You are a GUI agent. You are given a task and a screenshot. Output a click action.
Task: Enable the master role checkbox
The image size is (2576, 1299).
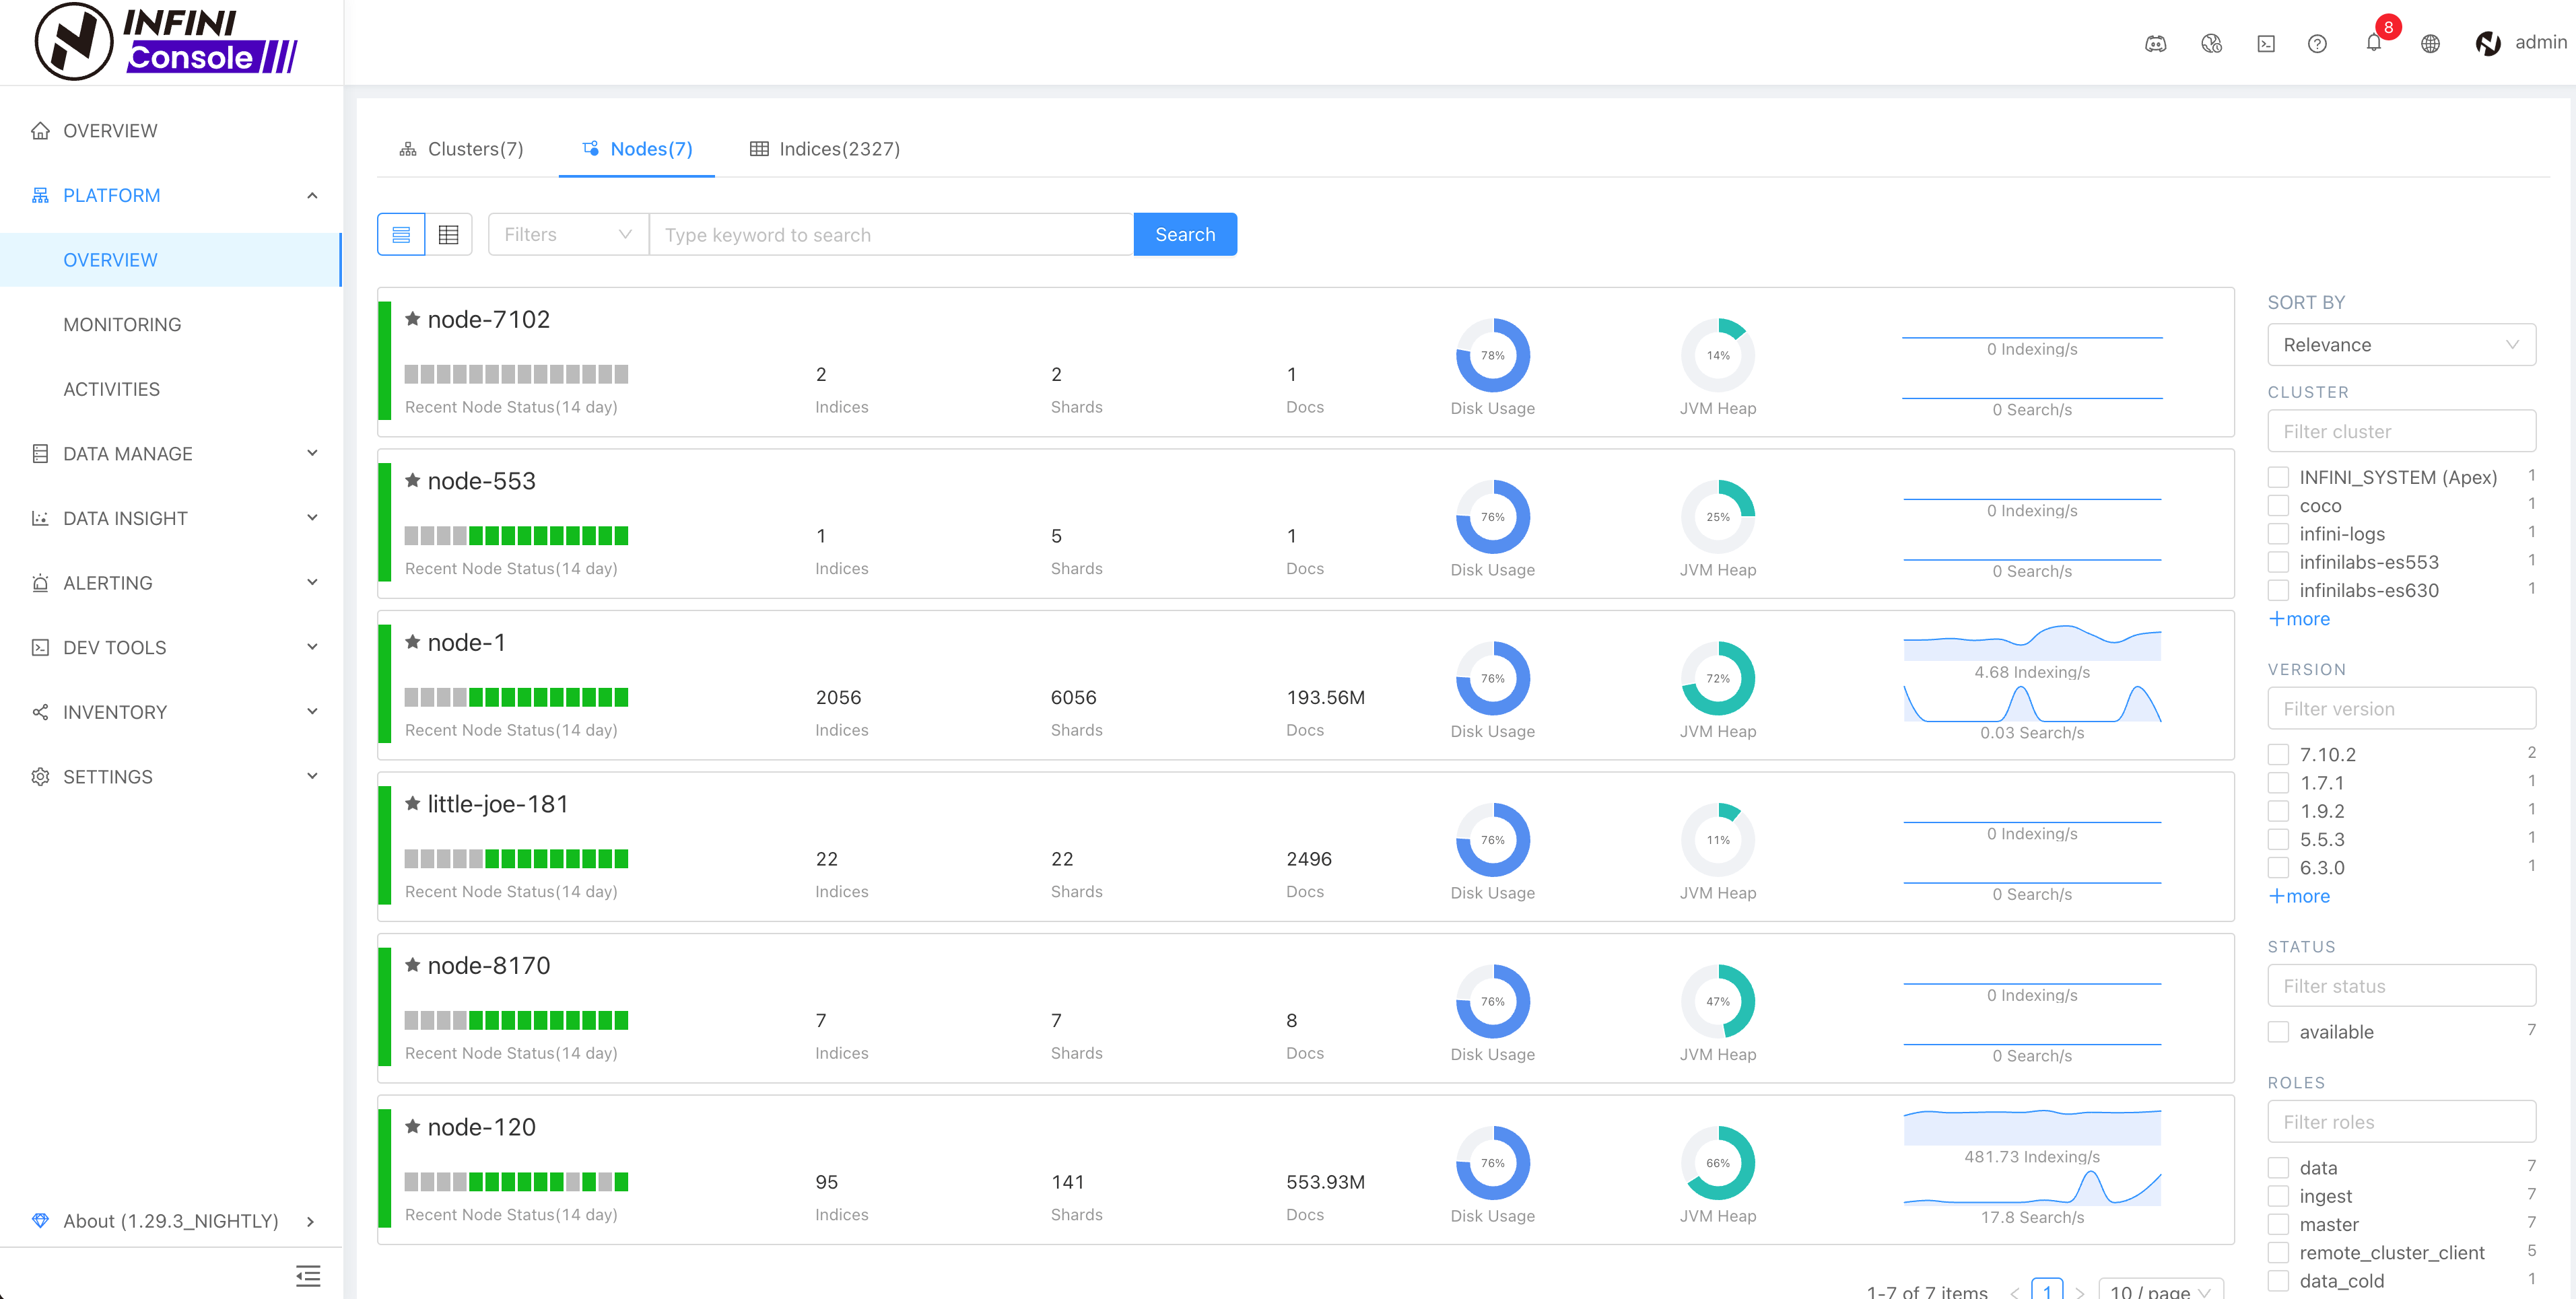click(x=2278, y=1224)
